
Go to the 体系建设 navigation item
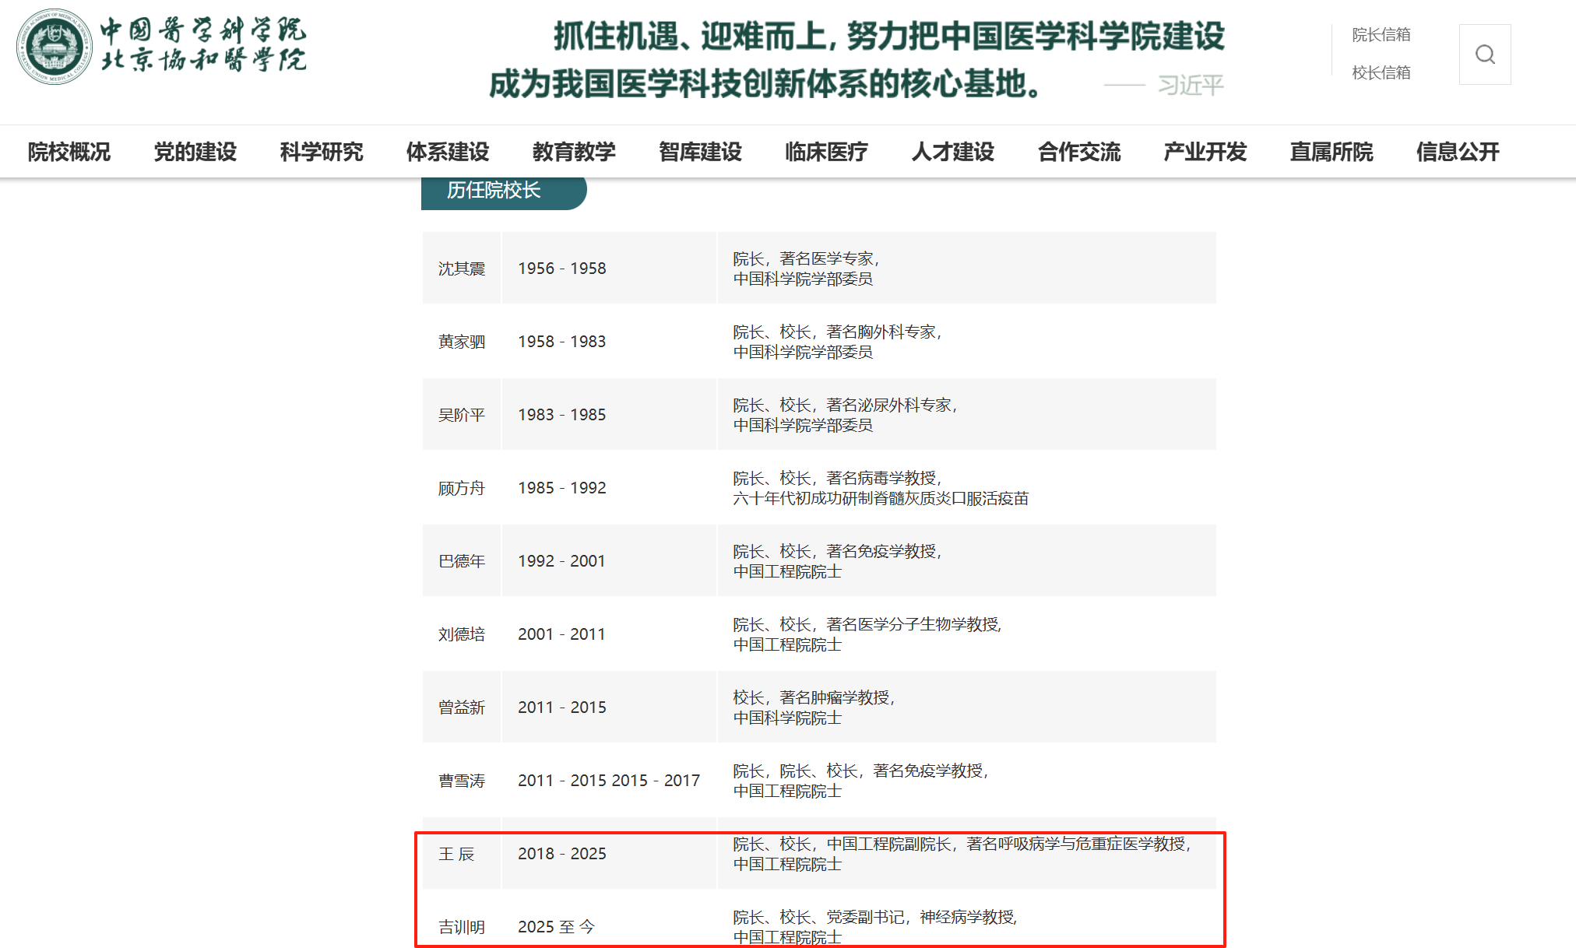click(x=448, y=152)
